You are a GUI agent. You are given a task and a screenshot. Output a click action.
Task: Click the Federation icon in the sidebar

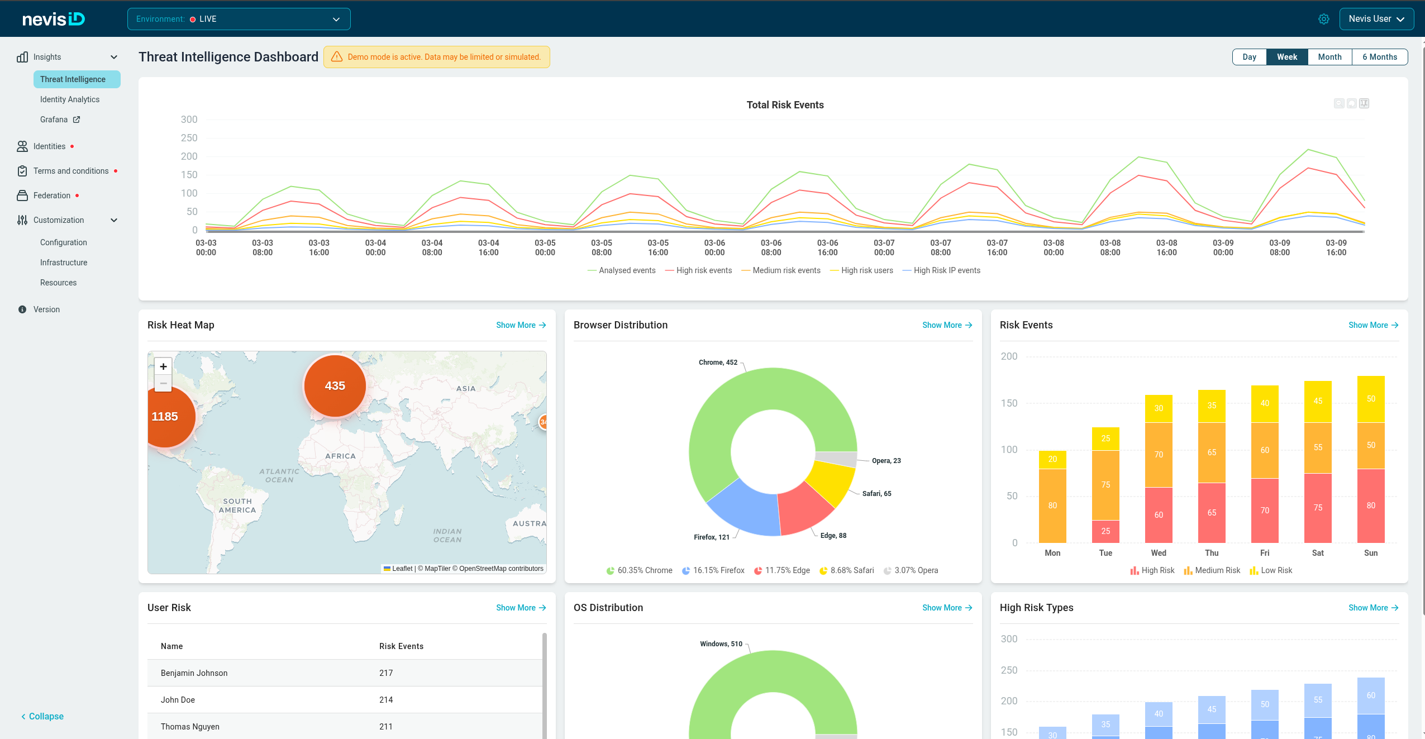pyautogui.click(x=22, y=196)
